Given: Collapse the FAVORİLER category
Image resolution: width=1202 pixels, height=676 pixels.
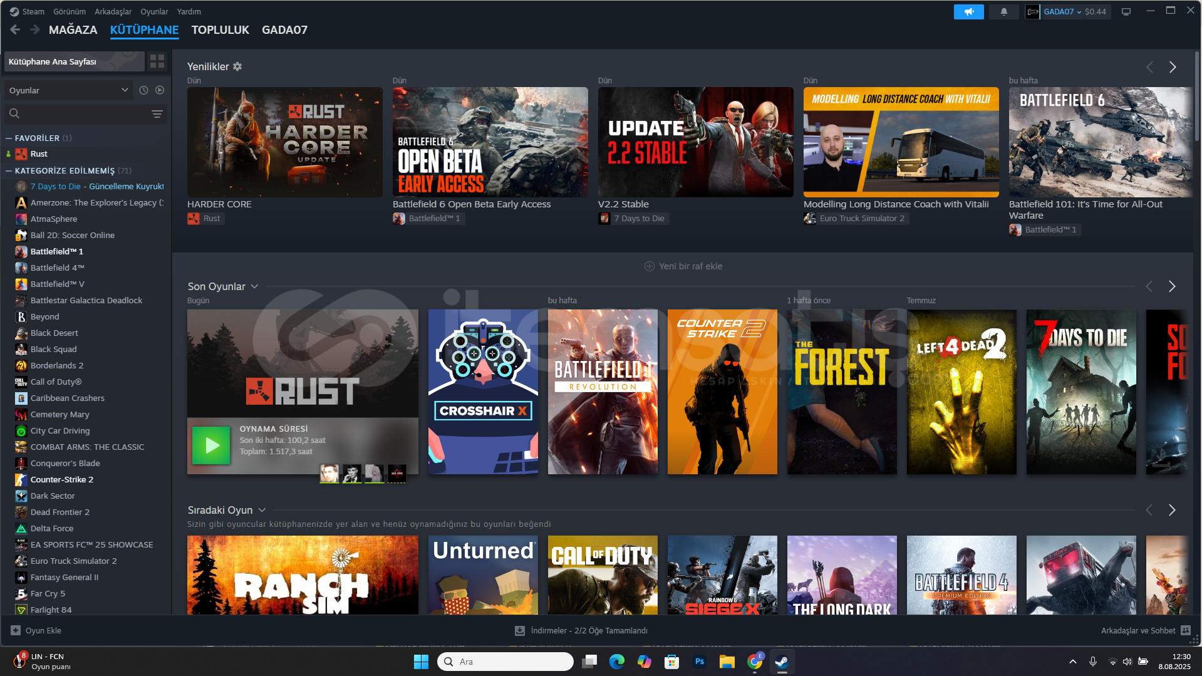Looking at the screenshot, I should pyautogui.click(x=9, y=138).
